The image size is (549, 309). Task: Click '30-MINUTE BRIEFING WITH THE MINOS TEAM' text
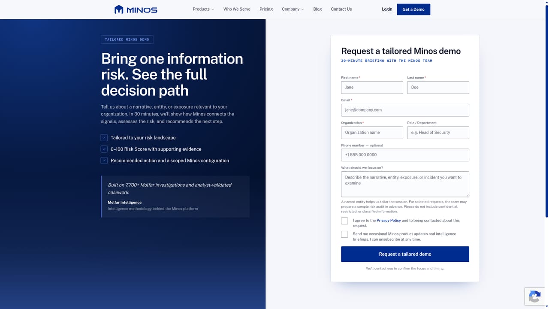tap(386, 61)
